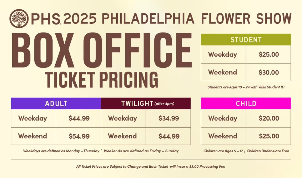
Task: Click the TICKET PRICING subheading
Action: click(102, 80)
